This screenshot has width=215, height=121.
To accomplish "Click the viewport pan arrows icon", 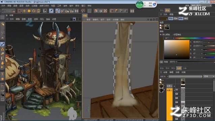I will tap(148, 20).
